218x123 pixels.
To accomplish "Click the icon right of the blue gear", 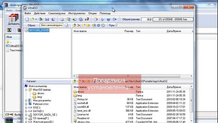I will (x=103, y=25).
